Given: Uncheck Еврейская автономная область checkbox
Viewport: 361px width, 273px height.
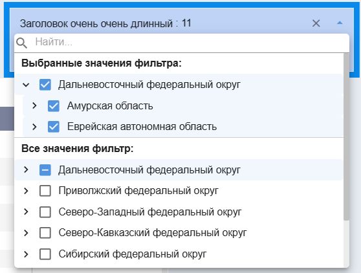Looking at the screenshot, I should 54,127.
